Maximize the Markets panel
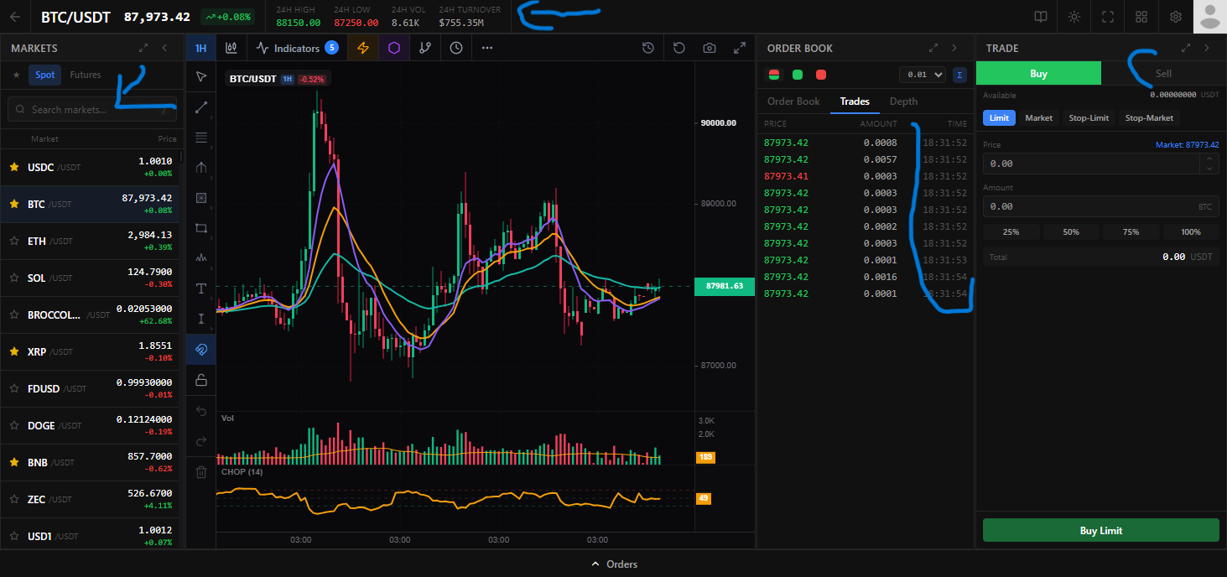Image resolution: width=1227 pixels, height=577 pixels. click(143, 49)
